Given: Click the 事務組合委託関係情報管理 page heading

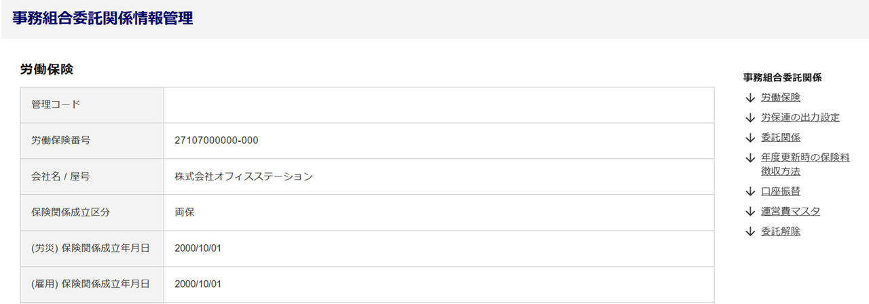Looking at the screenshot, I should pos(103,19).
